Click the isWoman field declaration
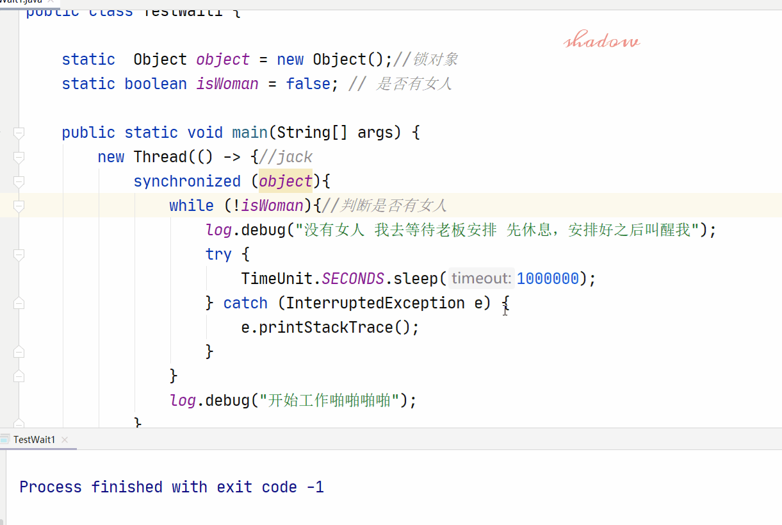Viewport: 782px width, 525px height. tap(227, 84)
